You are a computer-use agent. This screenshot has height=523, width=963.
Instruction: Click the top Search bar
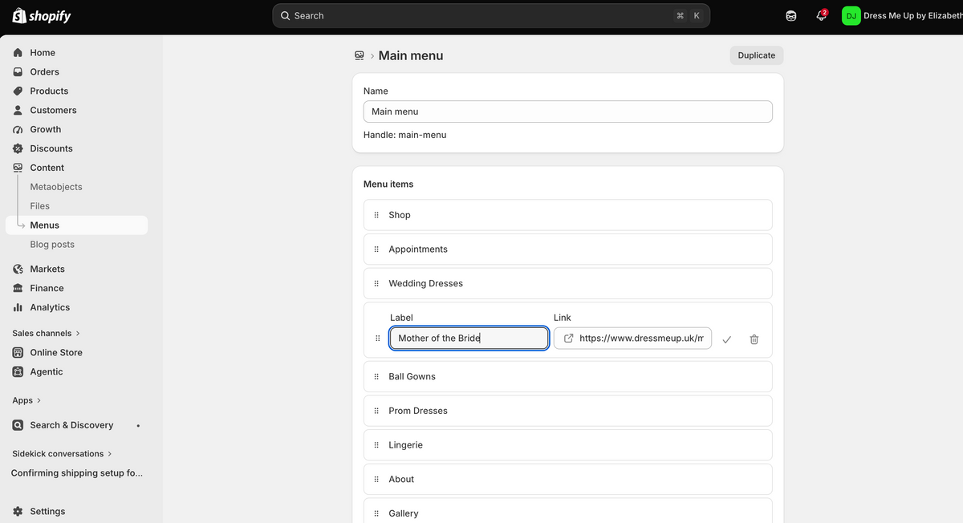coord(491,16)
